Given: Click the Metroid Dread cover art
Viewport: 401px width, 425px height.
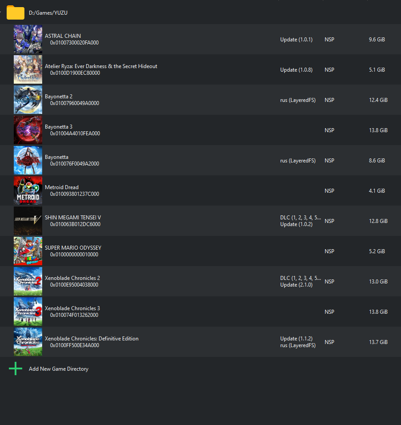Looking at the screenshot, I should pos(28,190).
